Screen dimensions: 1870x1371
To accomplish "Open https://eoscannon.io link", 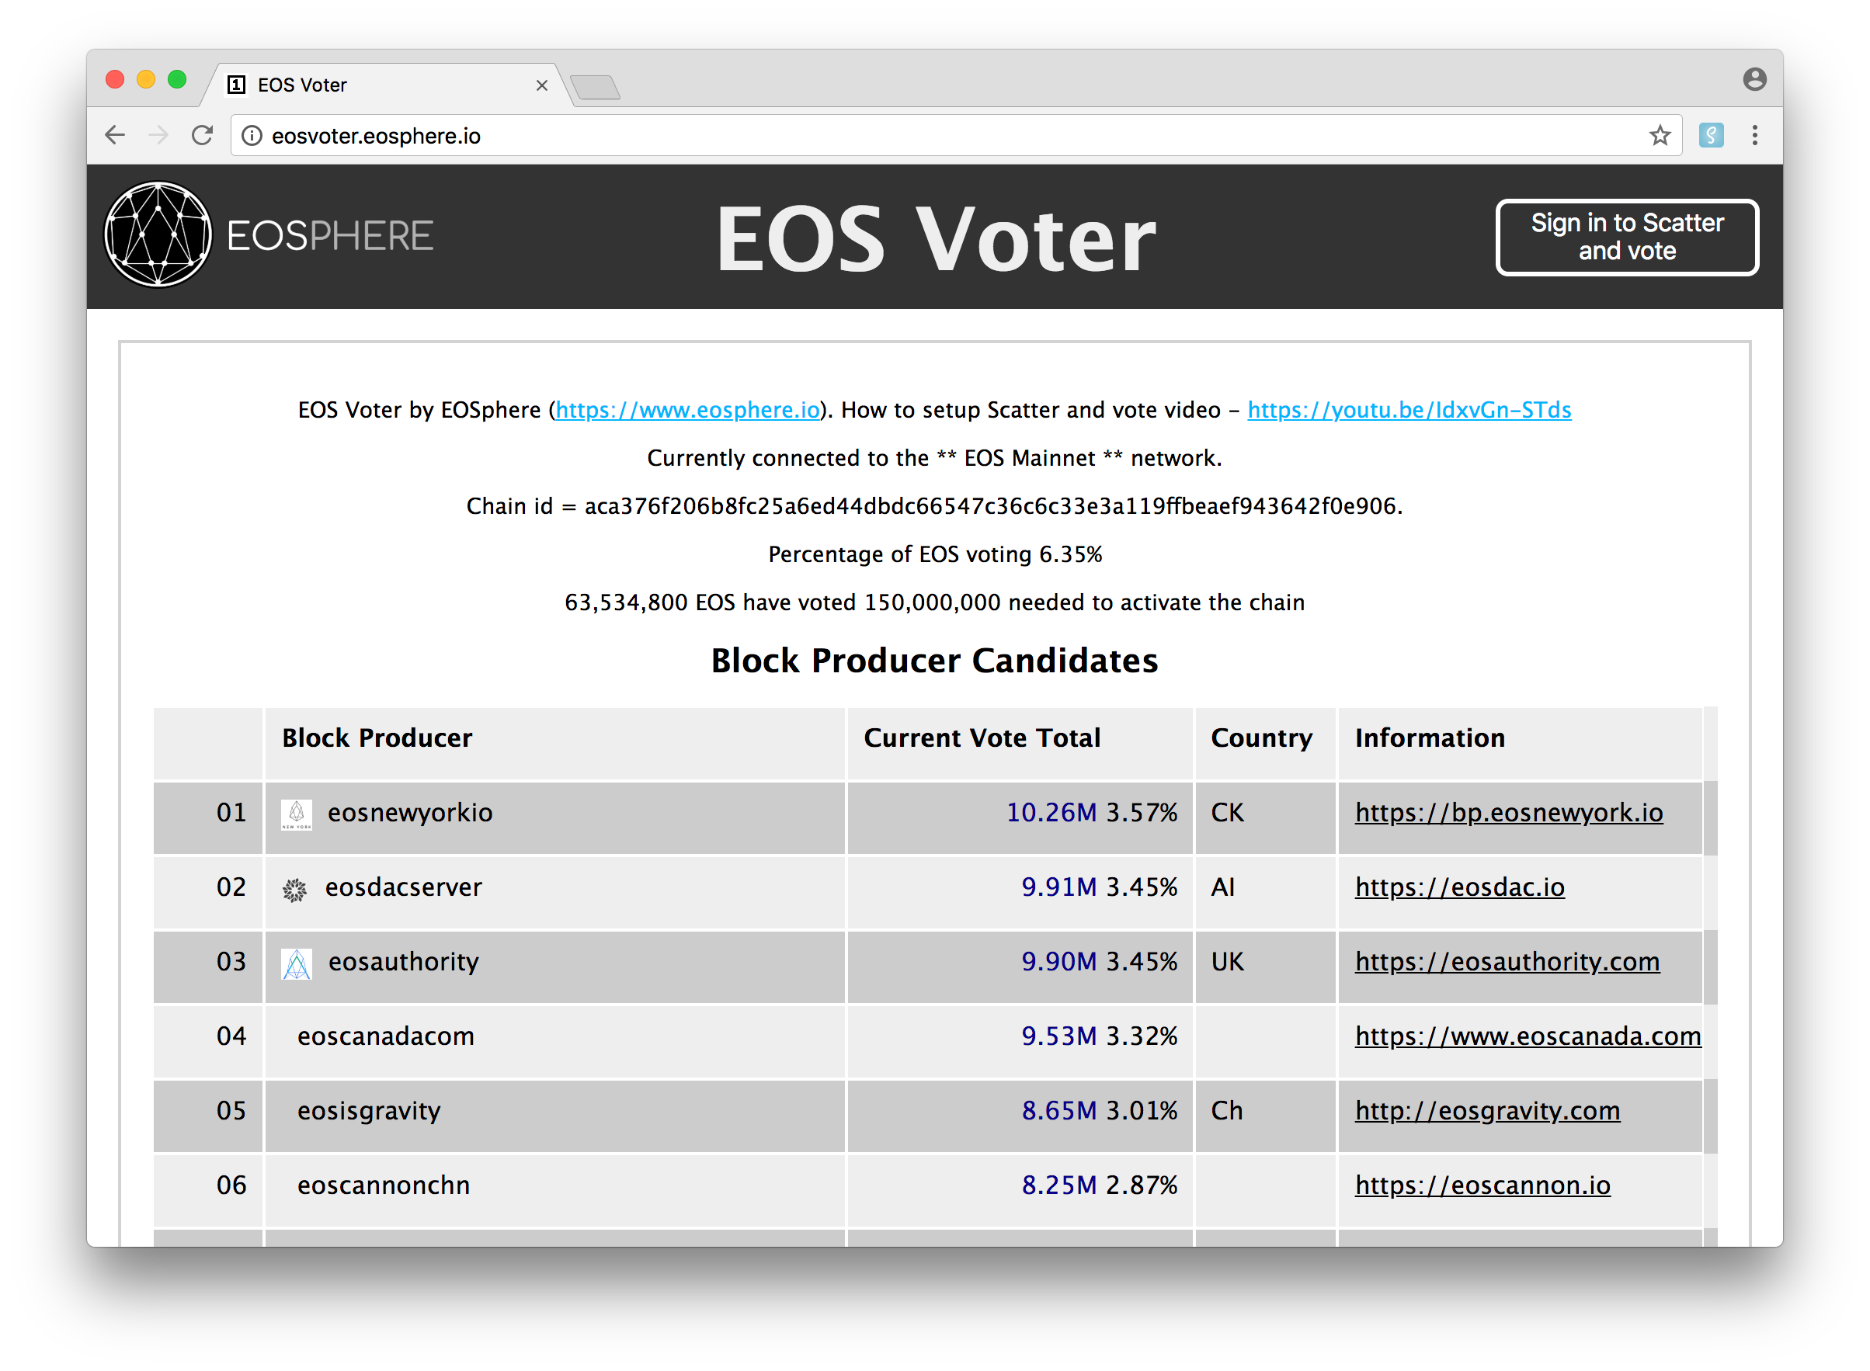I will 1482,1185.
